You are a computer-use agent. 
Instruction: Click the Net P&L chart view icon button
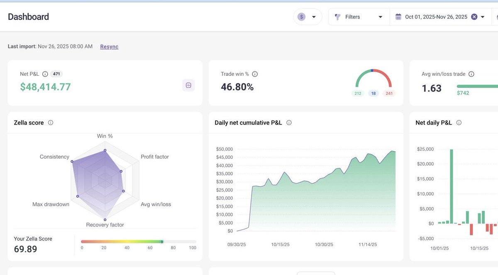point(188,85)
